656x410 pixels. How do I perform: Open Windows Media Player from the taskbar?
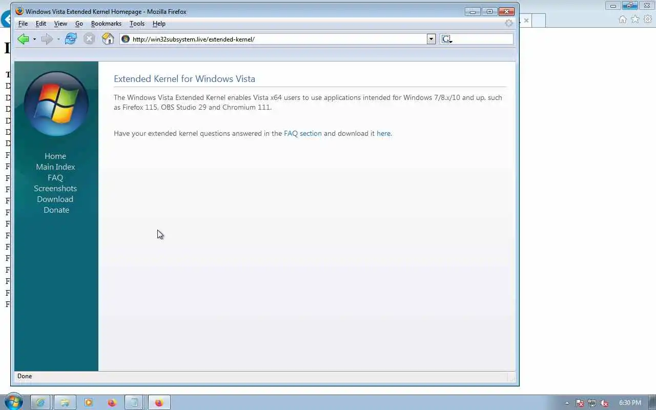(88, 403)
